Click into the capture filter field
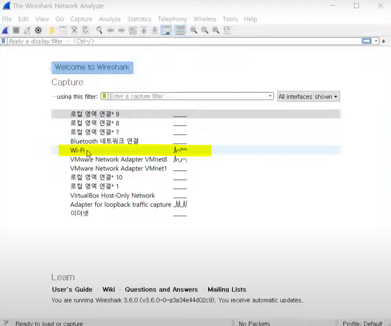Viewport: 391px width, 326px height. point(188,96)
